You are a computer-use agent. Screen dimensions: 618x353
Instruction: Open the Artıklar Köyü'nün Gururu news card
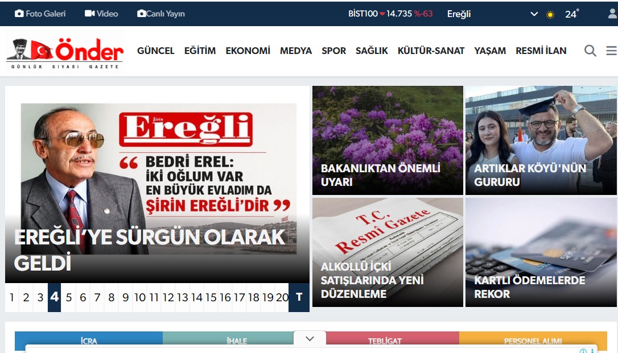click(x=541, y=140)
